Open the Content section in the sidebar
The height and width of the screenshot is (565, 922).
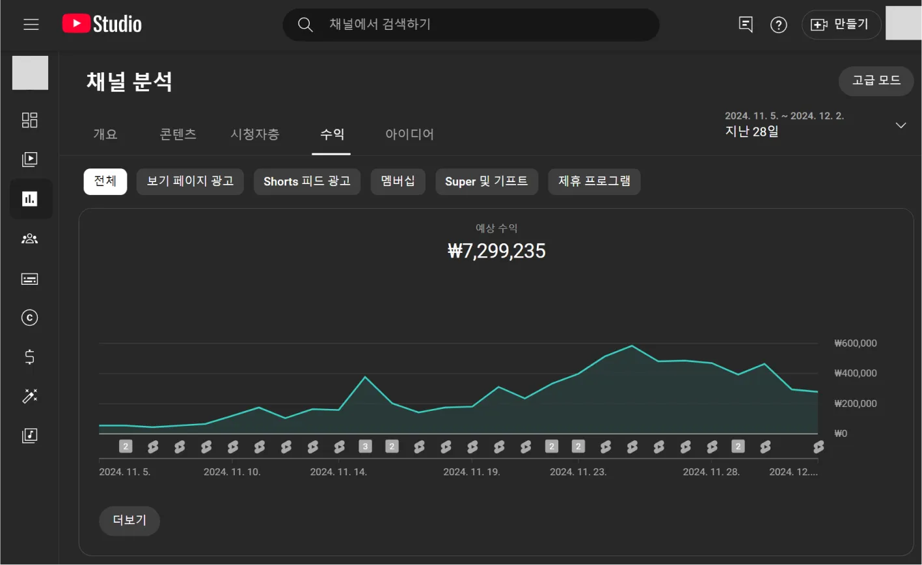pyautogui.click(x=29, y=159)
